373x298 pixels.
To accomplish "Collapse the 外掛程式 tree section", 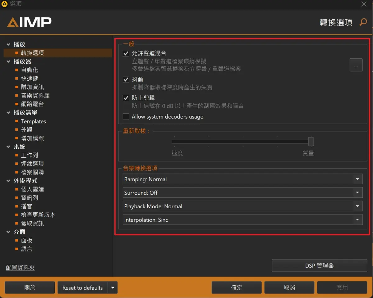I will 8,181.
